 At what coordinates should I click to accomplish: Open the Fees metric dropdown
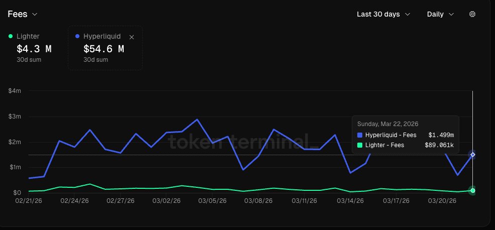(x=23, y=14)
